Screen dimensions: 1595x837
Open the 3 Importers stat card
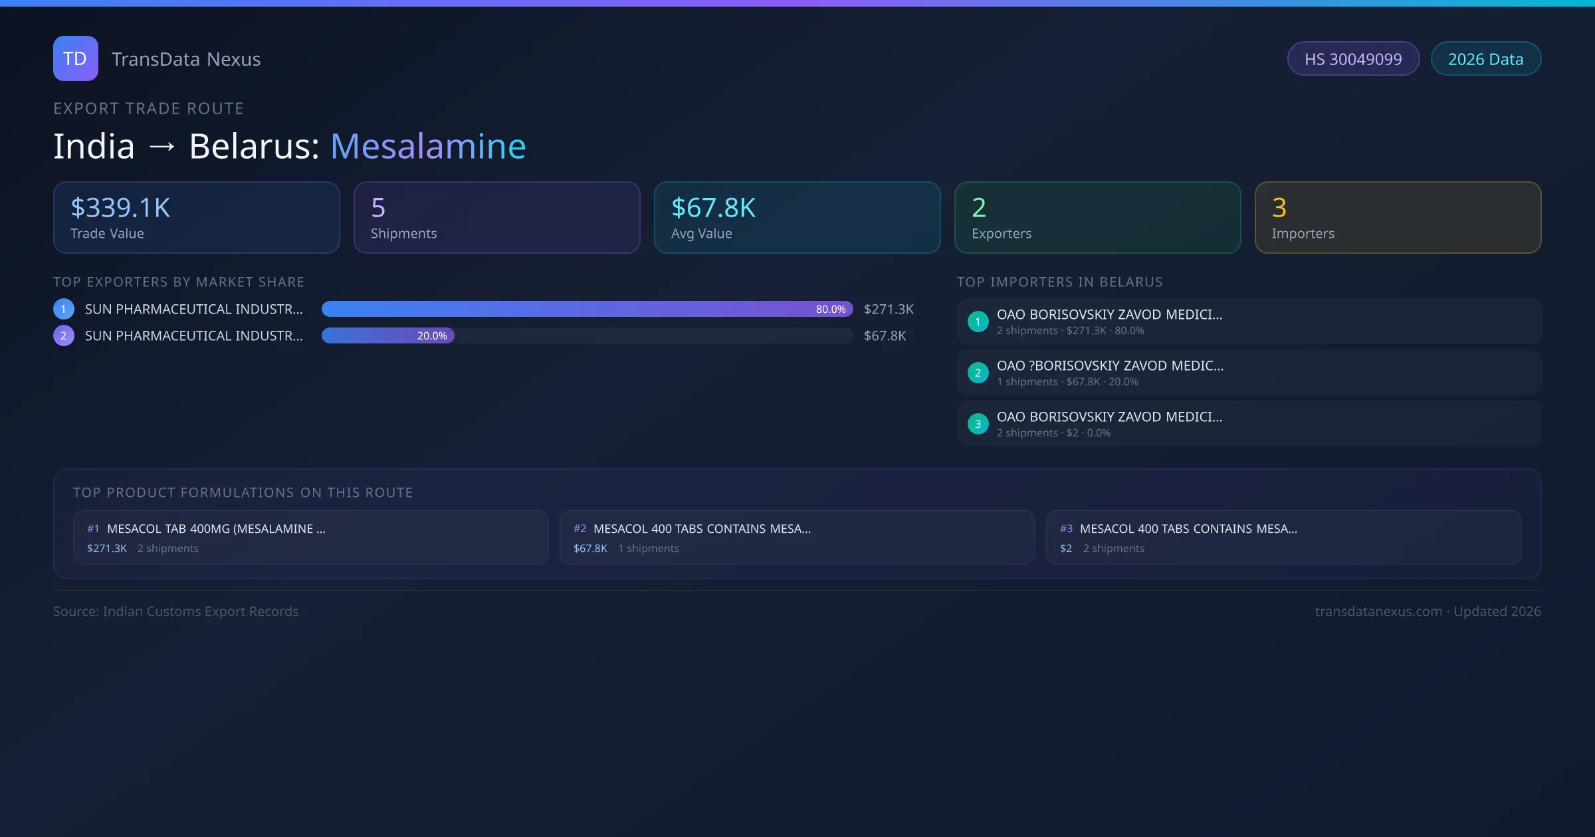click(x=1398, y=218)
